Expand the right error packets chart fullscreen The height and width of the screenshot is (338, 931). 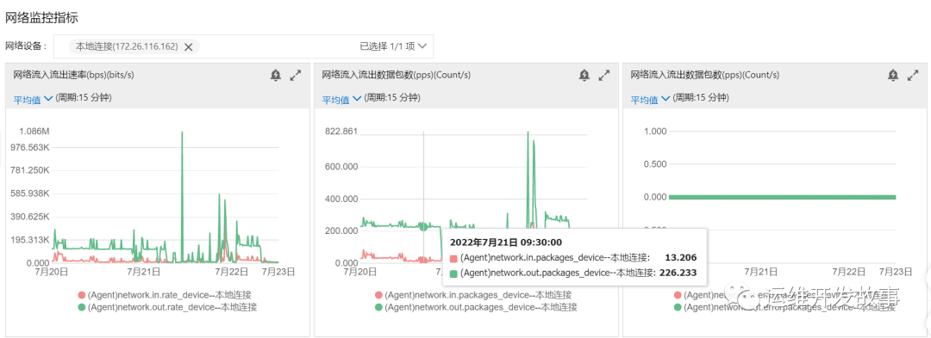coord(913,75)
